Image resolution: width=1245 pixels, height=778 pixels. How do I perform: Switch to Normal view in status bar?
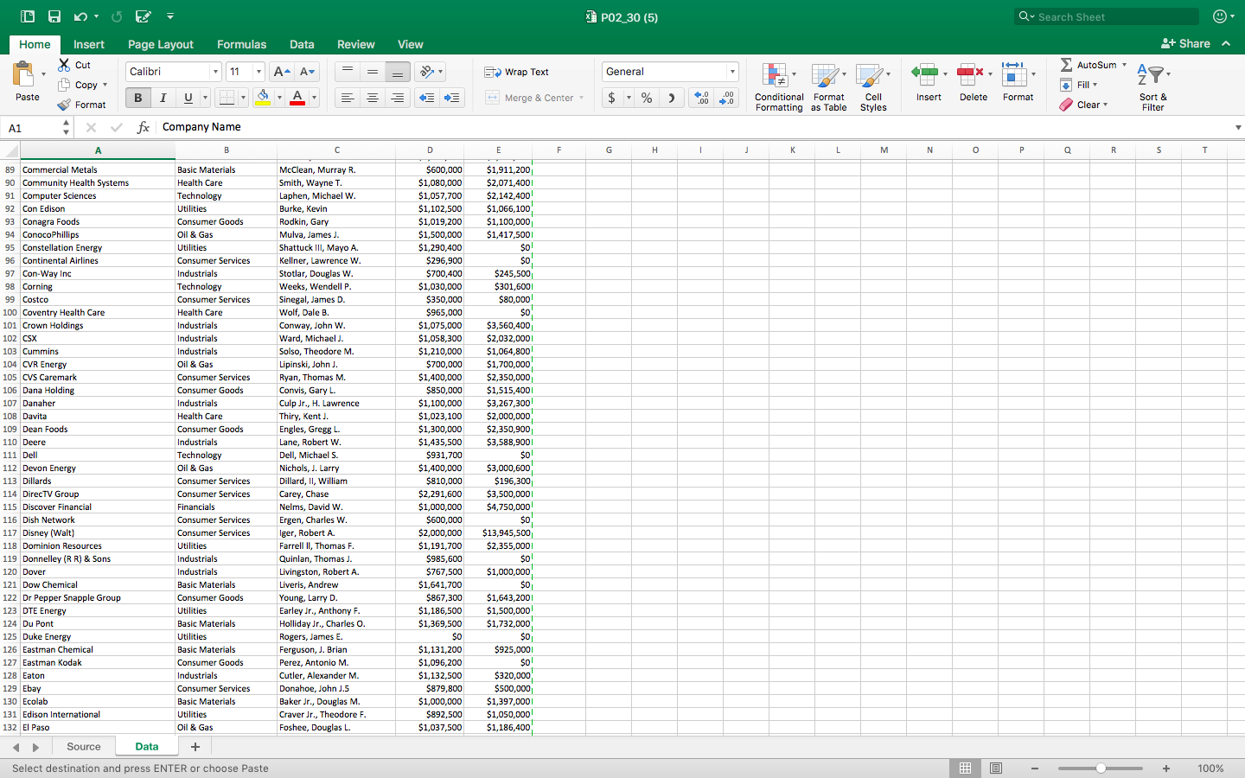click(x=965, y=768)
